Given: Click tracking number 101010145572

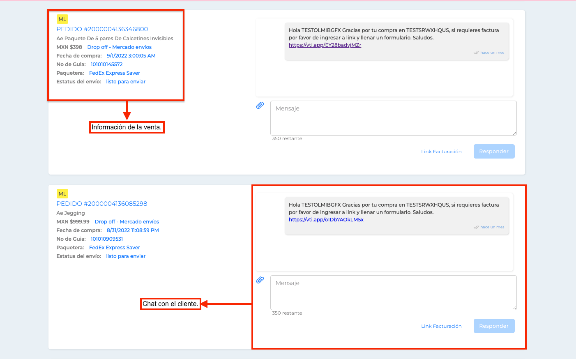Looking at the screenshot, I should [x=107, y=64].
